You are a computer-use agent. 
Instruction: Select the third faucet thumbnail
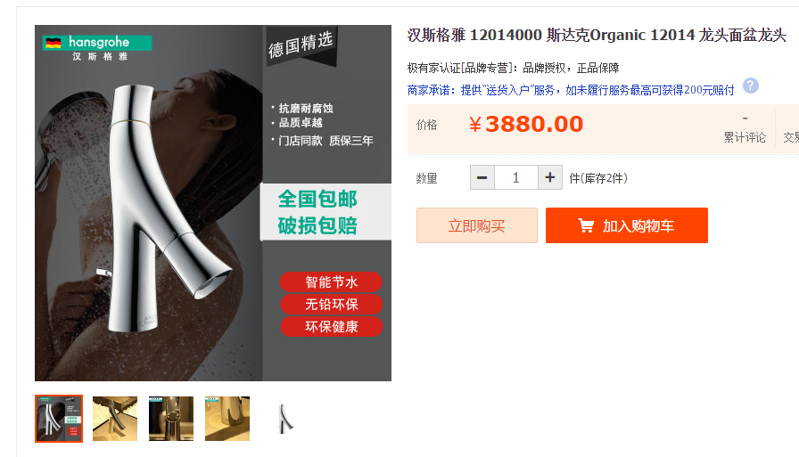[x=171, y=419]
